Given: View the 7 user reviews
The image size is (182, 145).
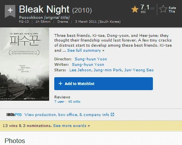Looking at the screenshot, I should (59, 101).
